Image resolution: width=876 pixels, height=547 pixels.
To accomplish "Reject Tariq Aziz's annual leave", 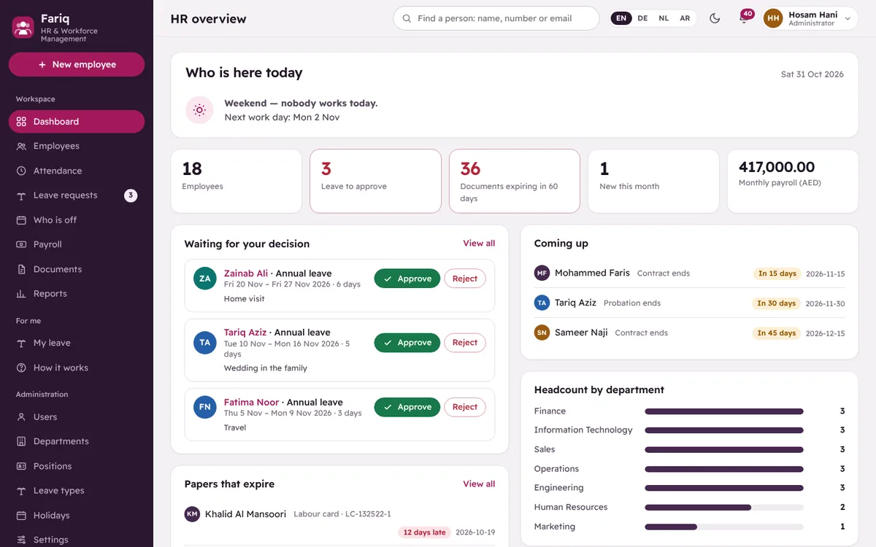I will click(x=465, y=343).
